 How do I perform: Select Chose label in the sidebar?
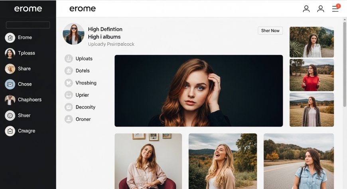[x=25, y=84]
